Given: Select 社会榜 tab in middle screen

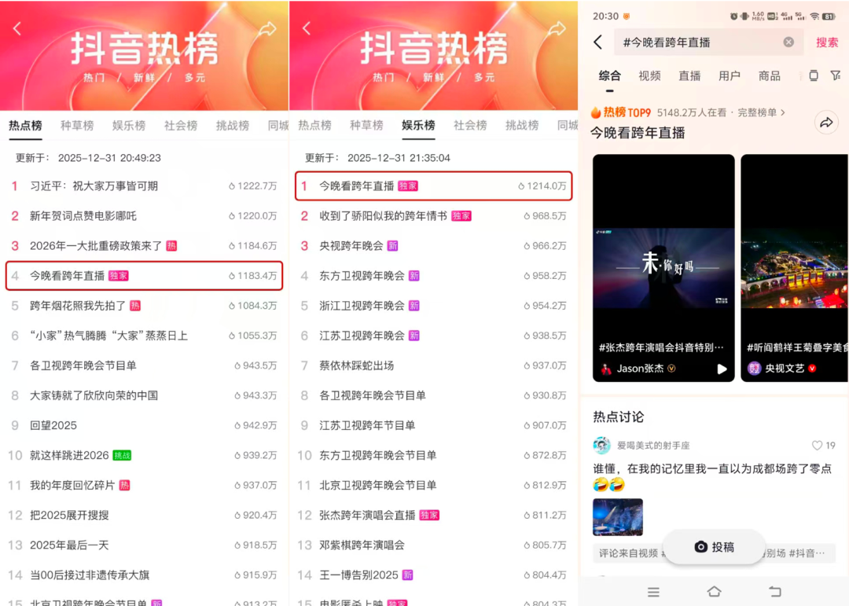Looking at the screenshot, I should pyautogui.click(x=470, y=126).
